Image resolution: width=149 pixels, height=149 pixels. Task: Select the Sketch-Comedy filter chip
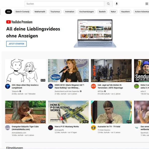(22, 12)
